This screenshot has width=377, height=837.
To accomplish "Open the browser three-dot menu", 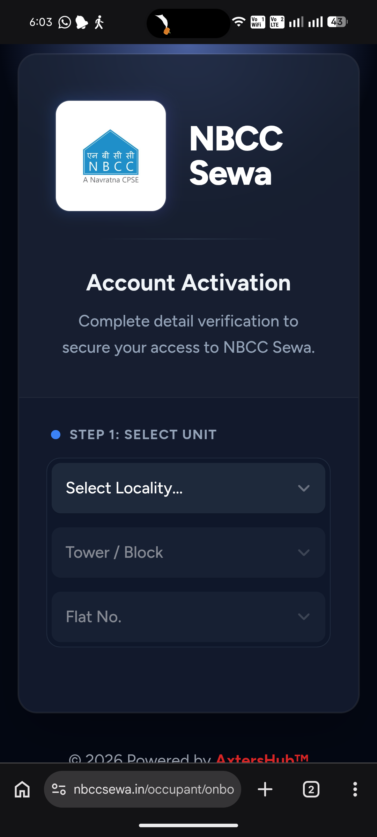I will 355,789.
